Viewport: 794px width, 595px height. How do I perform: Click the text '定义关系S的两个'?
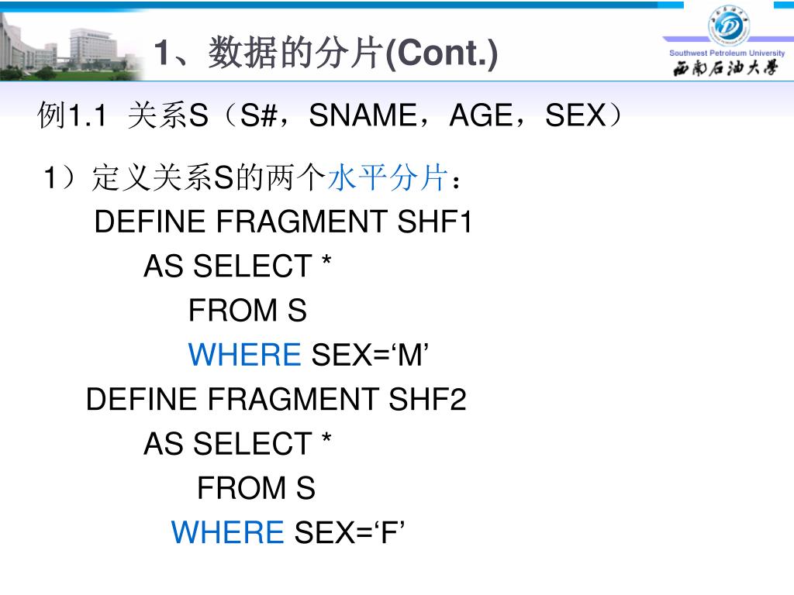pos(209,177)
